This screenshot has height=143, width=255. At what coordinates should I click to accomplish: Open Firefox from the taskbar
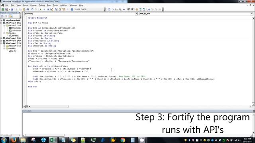(x=14, y=140)
